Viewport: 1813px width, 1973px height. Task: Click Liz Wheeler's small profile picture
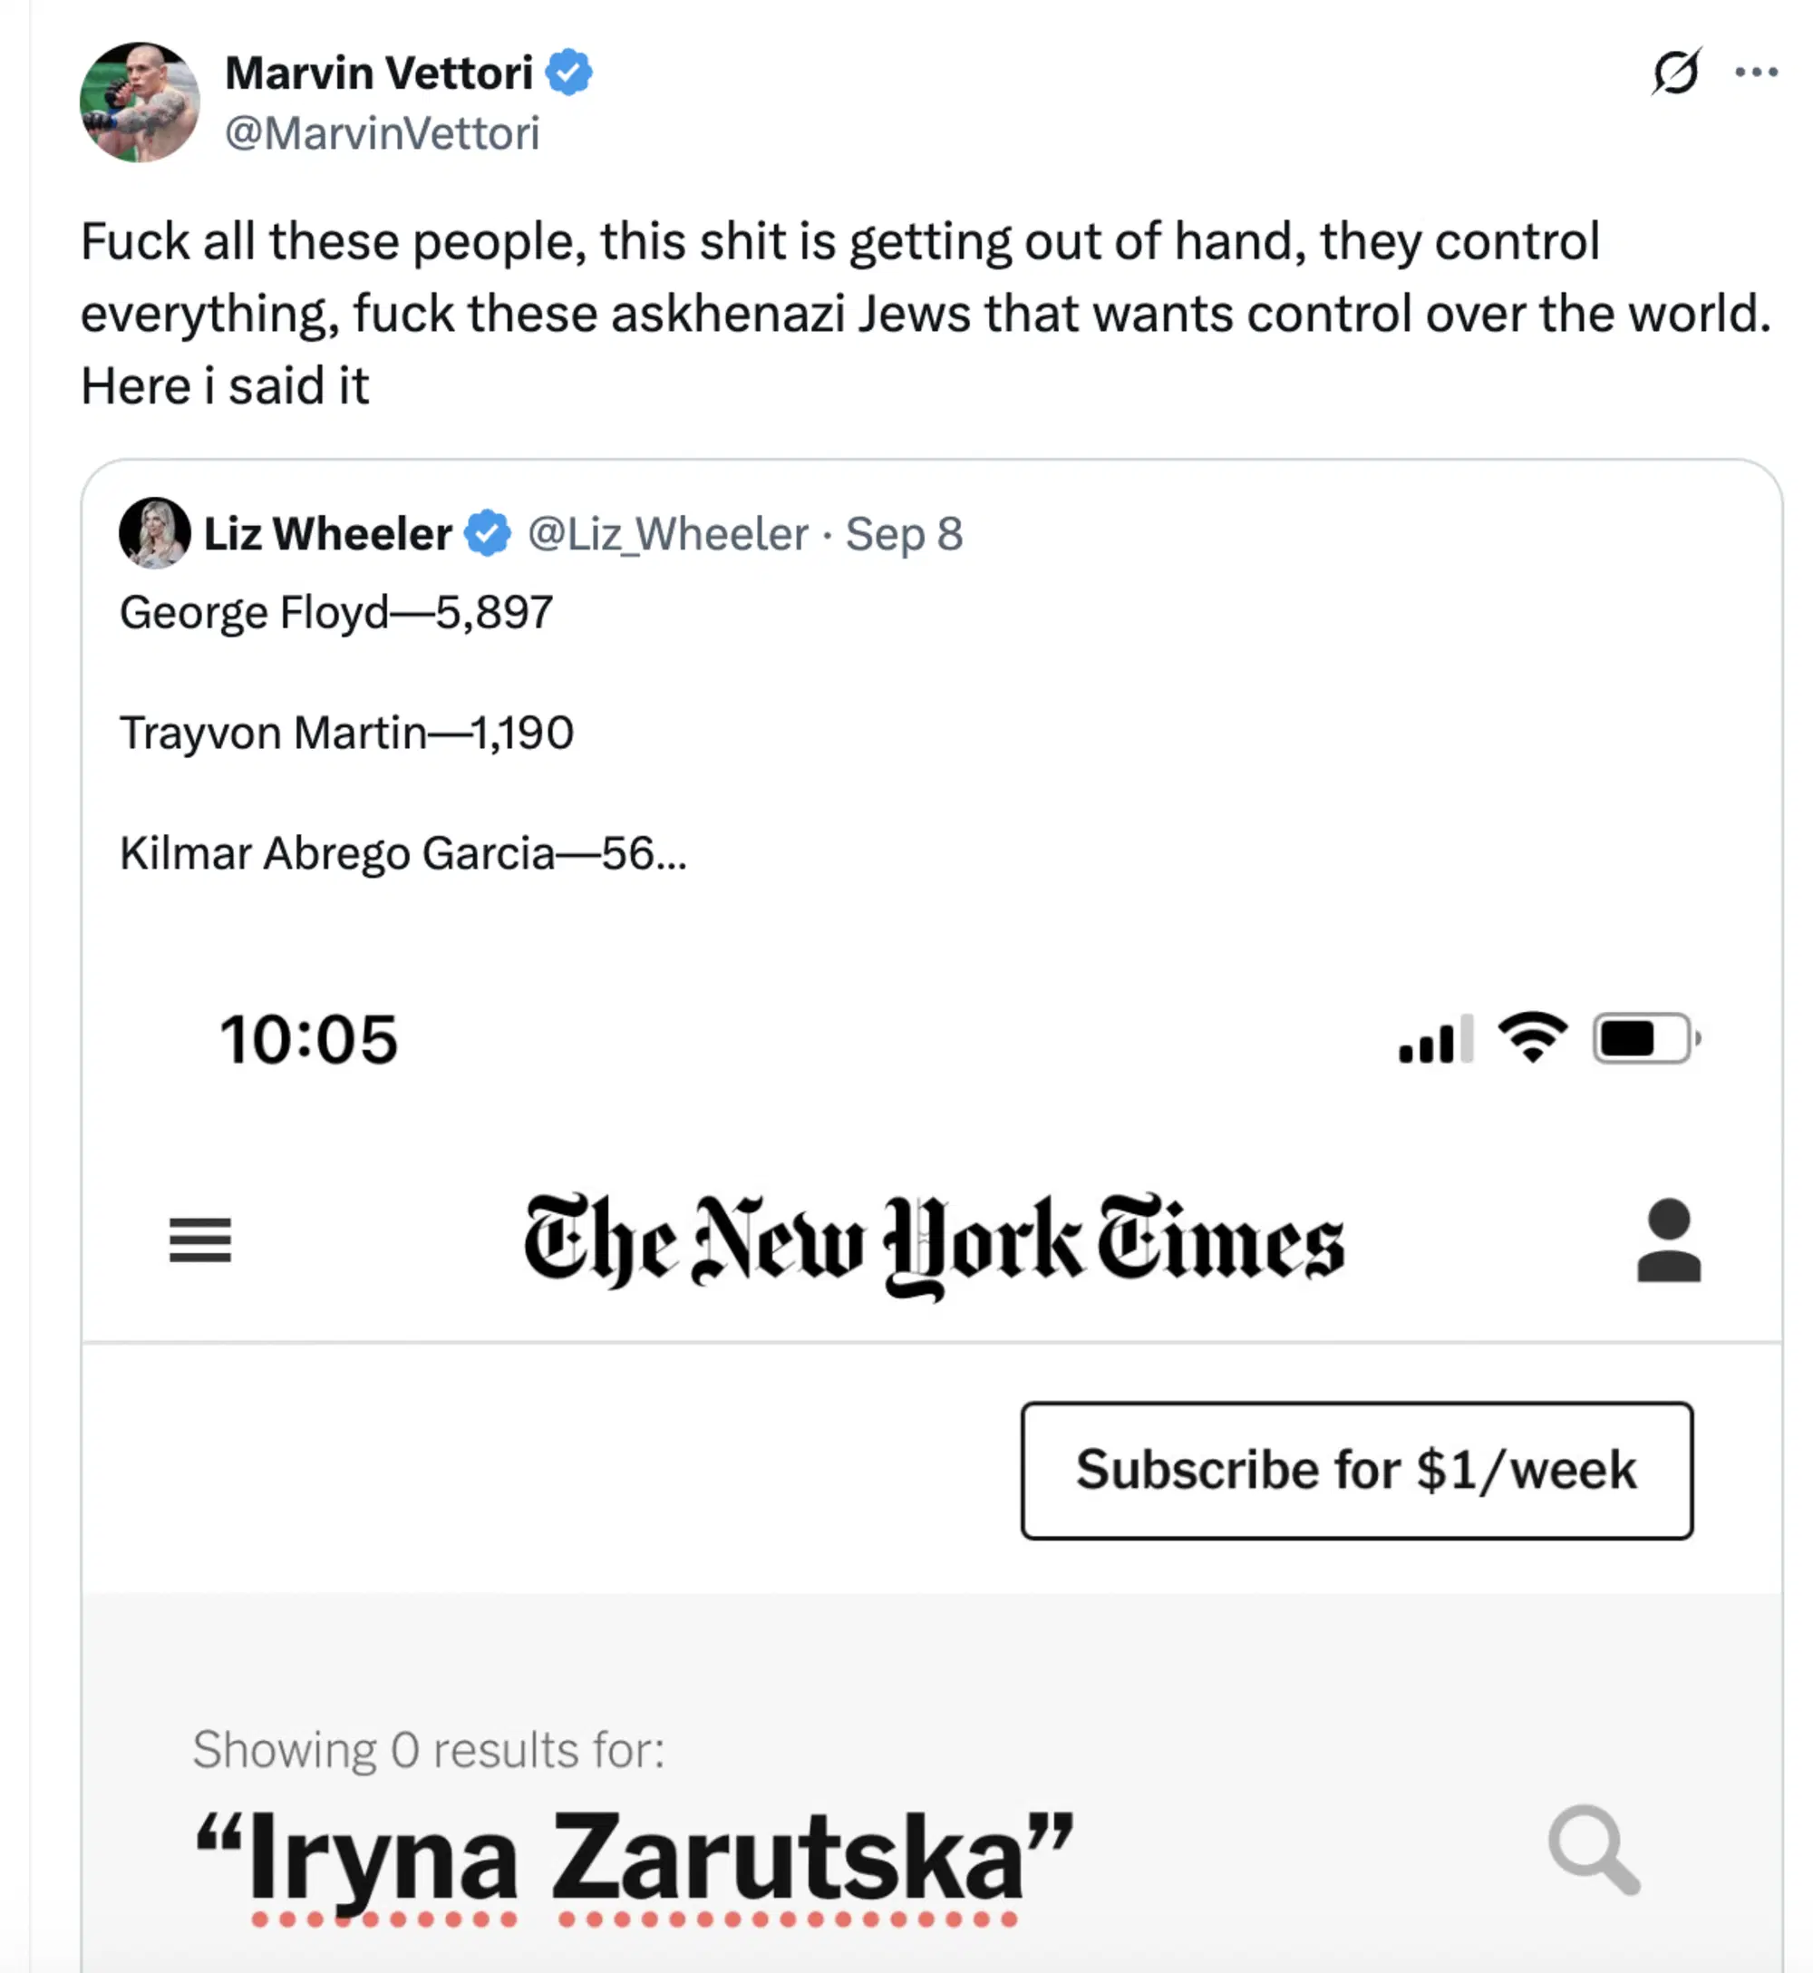tap(154, 533)
